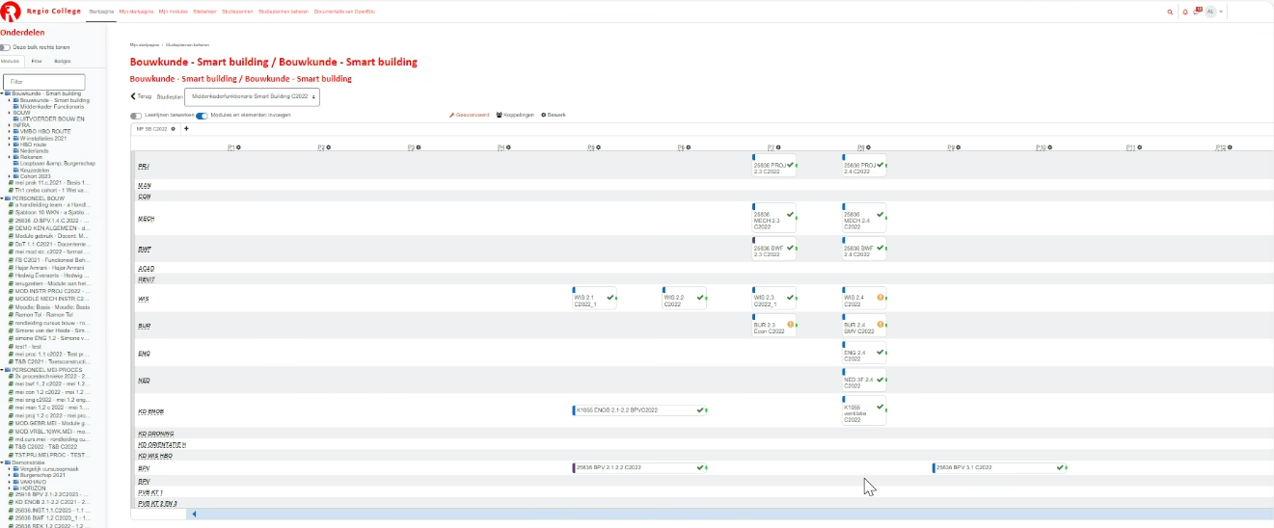Click the Terug back link
Screen dimensions: 1274x528
[x=141, y=96]
